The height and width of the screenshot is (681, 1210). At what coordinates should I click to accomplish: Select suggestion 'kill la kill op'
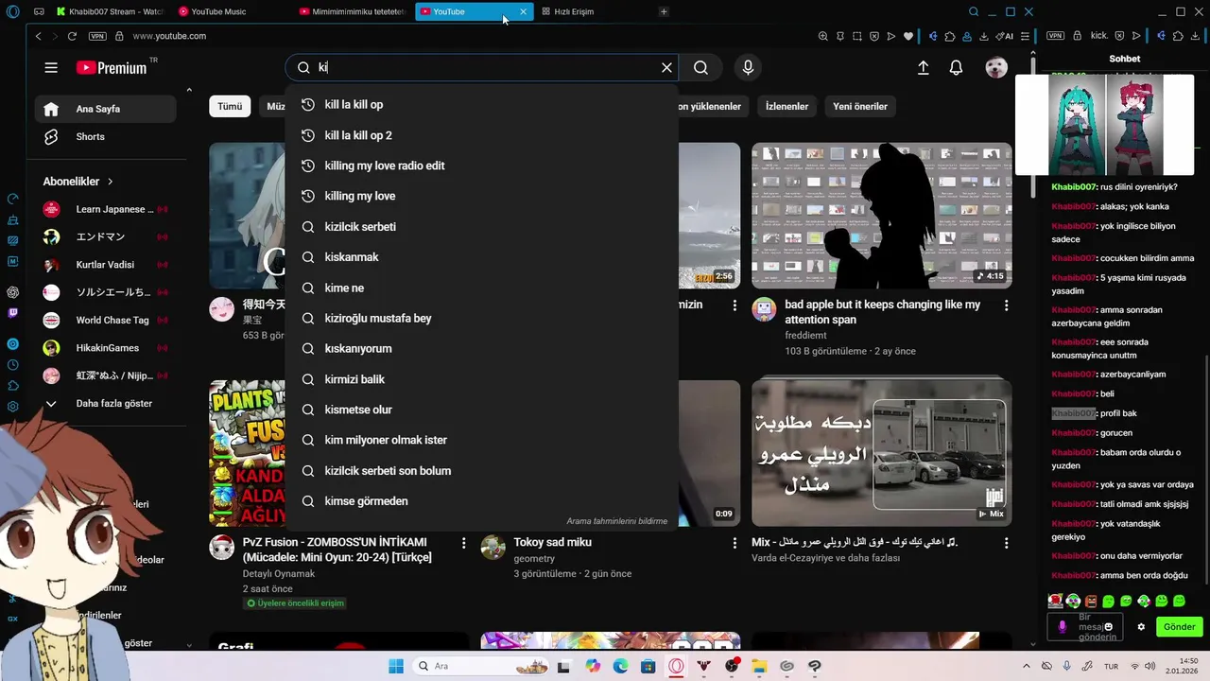[x=481, y=104]
